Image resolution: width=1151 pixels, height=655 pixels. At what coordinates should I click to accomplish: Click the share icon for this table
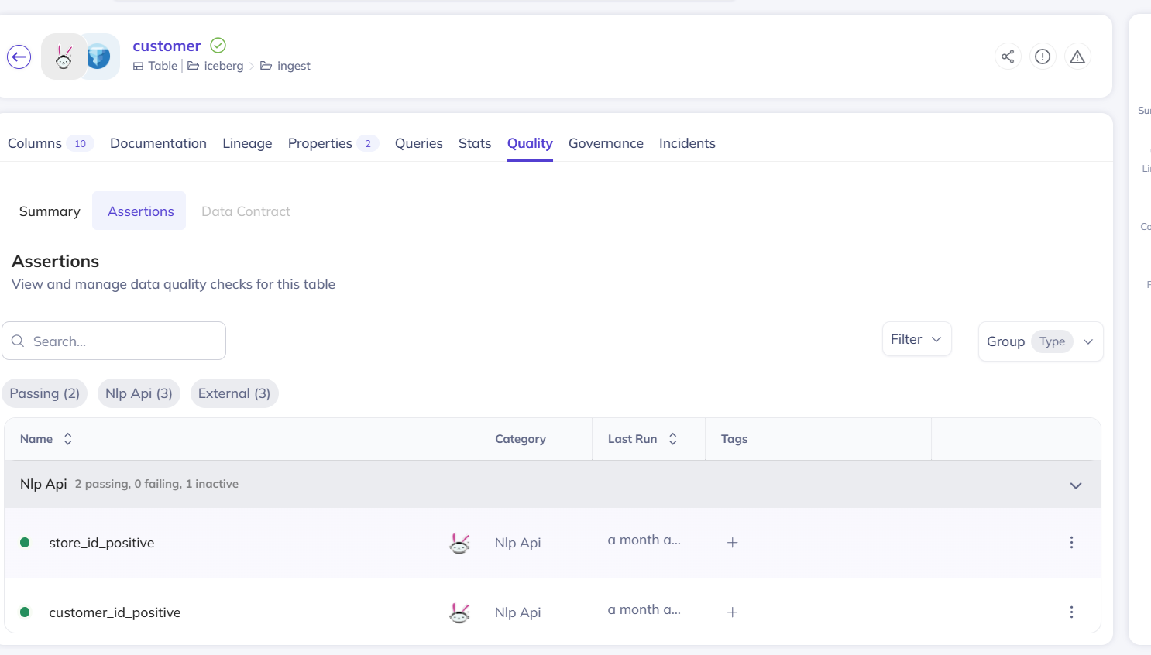tap(1008, 56)
